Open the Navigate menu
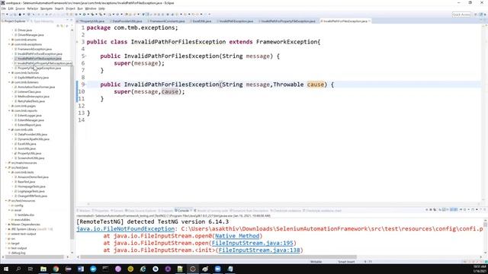The width and height of the screenshot is (488, 274). [47, 8]
